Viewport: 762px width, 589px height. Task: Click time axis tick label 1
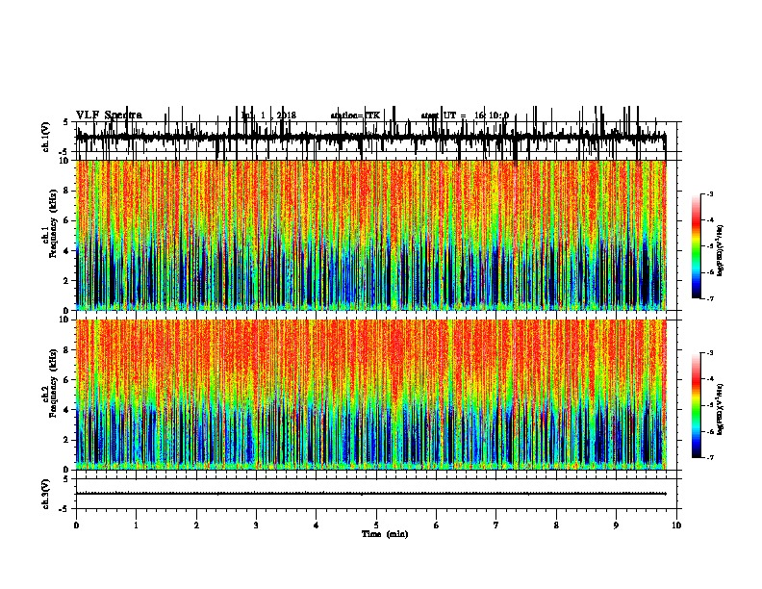click(x=136, y=525)
